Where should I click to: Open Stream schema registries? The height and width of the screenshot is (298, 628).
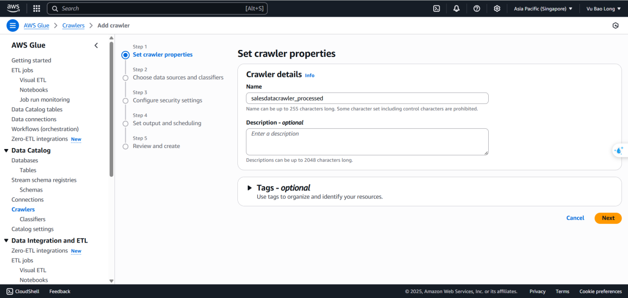pos(44,180)
